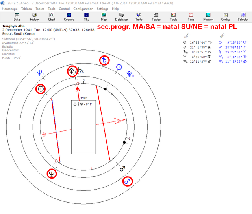Open the Database toolbar icon
The height and width of the screenshot is (214, 252).
coord(121,17)
